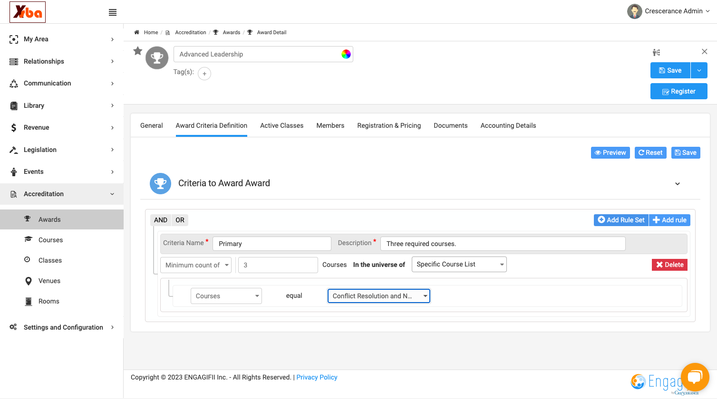
Task: Open the color wheel picker
Action: coord(346,54)
